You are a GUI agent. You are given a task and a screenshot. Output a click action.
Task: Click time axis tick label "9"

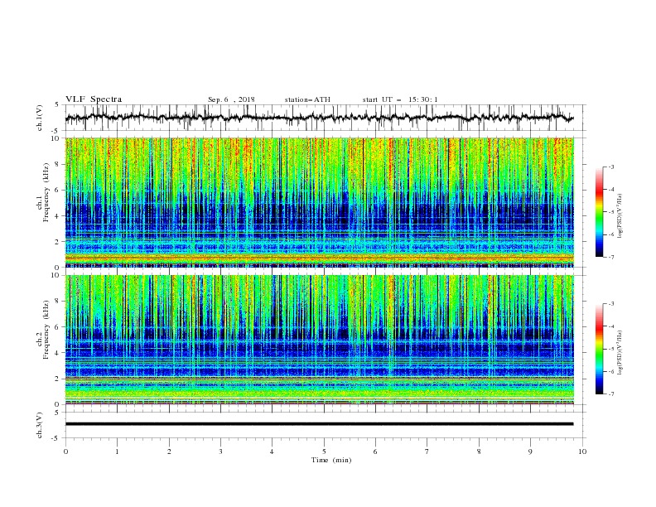(x=530, y=451)
